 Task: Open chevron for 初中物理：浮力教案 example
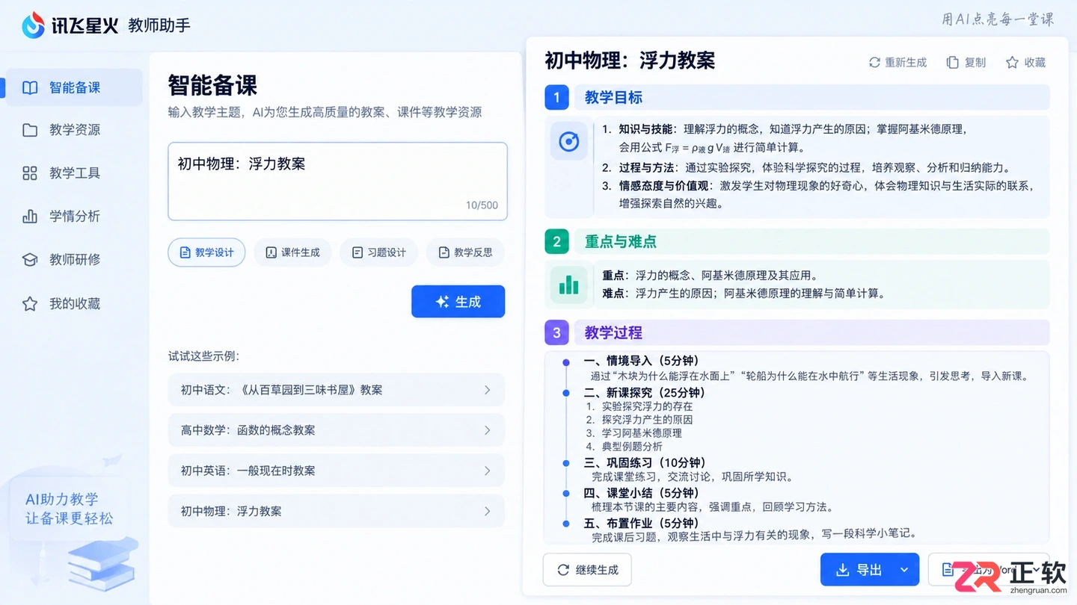(x=488, y=511)
